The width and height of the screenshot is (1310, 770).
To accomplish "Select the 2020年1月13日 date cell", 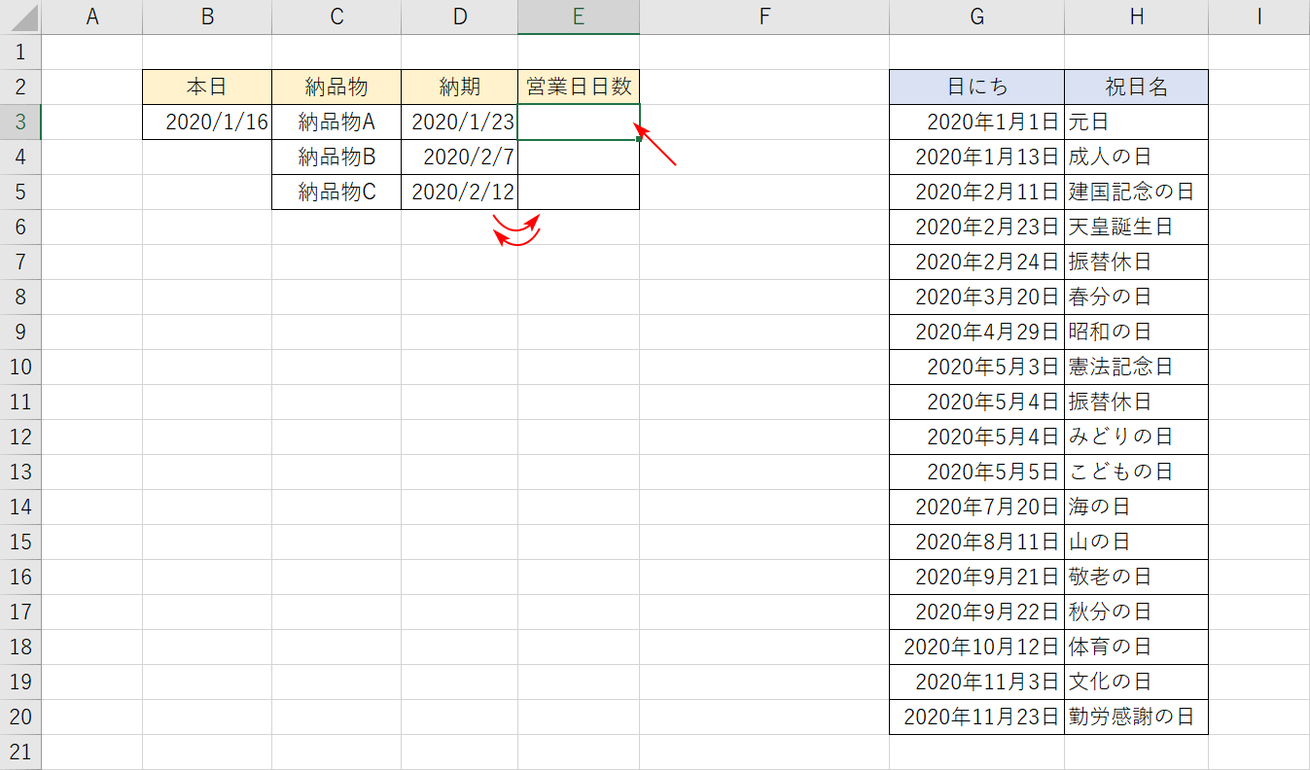I will [974, 157].
